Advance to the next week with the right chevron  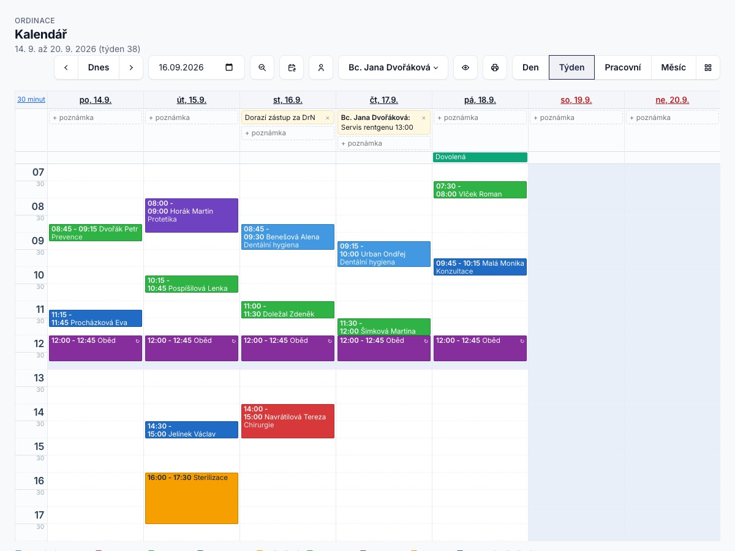tap(131, 67)
